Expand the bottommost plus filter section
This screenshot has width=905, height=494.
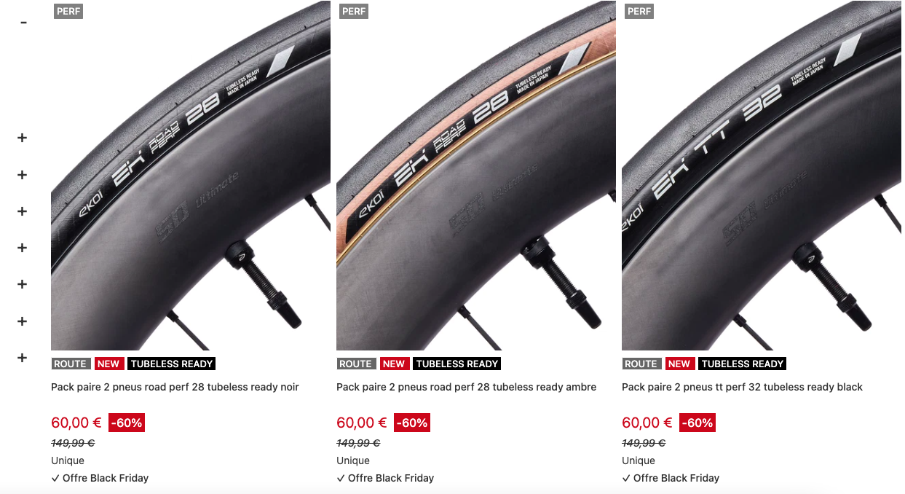pos(23,358)
